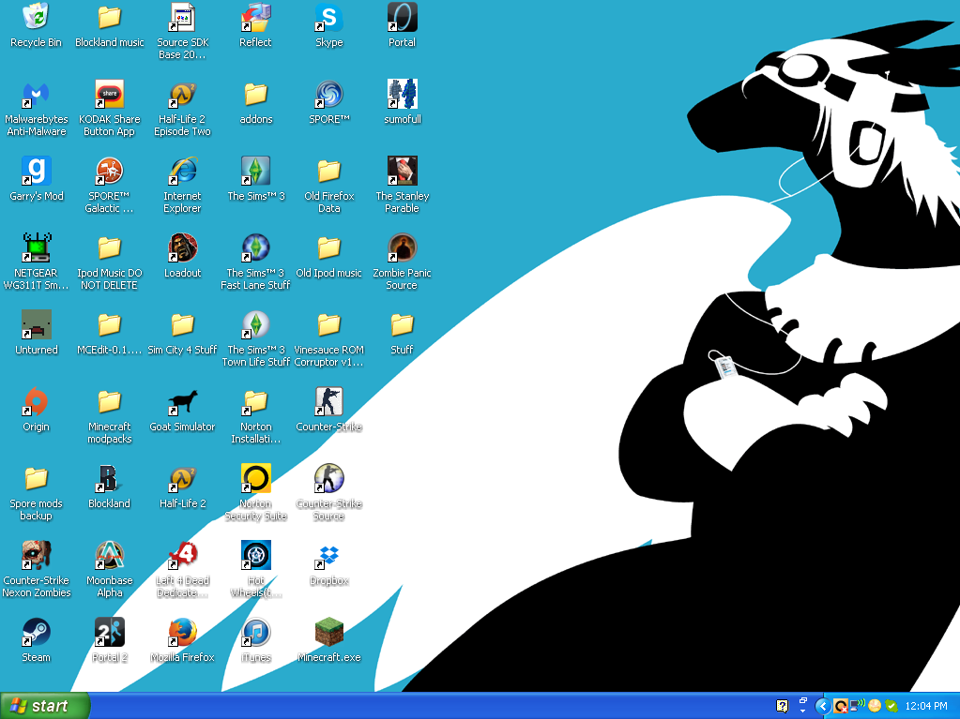The width and height of the screenshot is (960, 719).
Task: Click the taskbar restore-window dropdown arrow
Action: coord(802,706)
